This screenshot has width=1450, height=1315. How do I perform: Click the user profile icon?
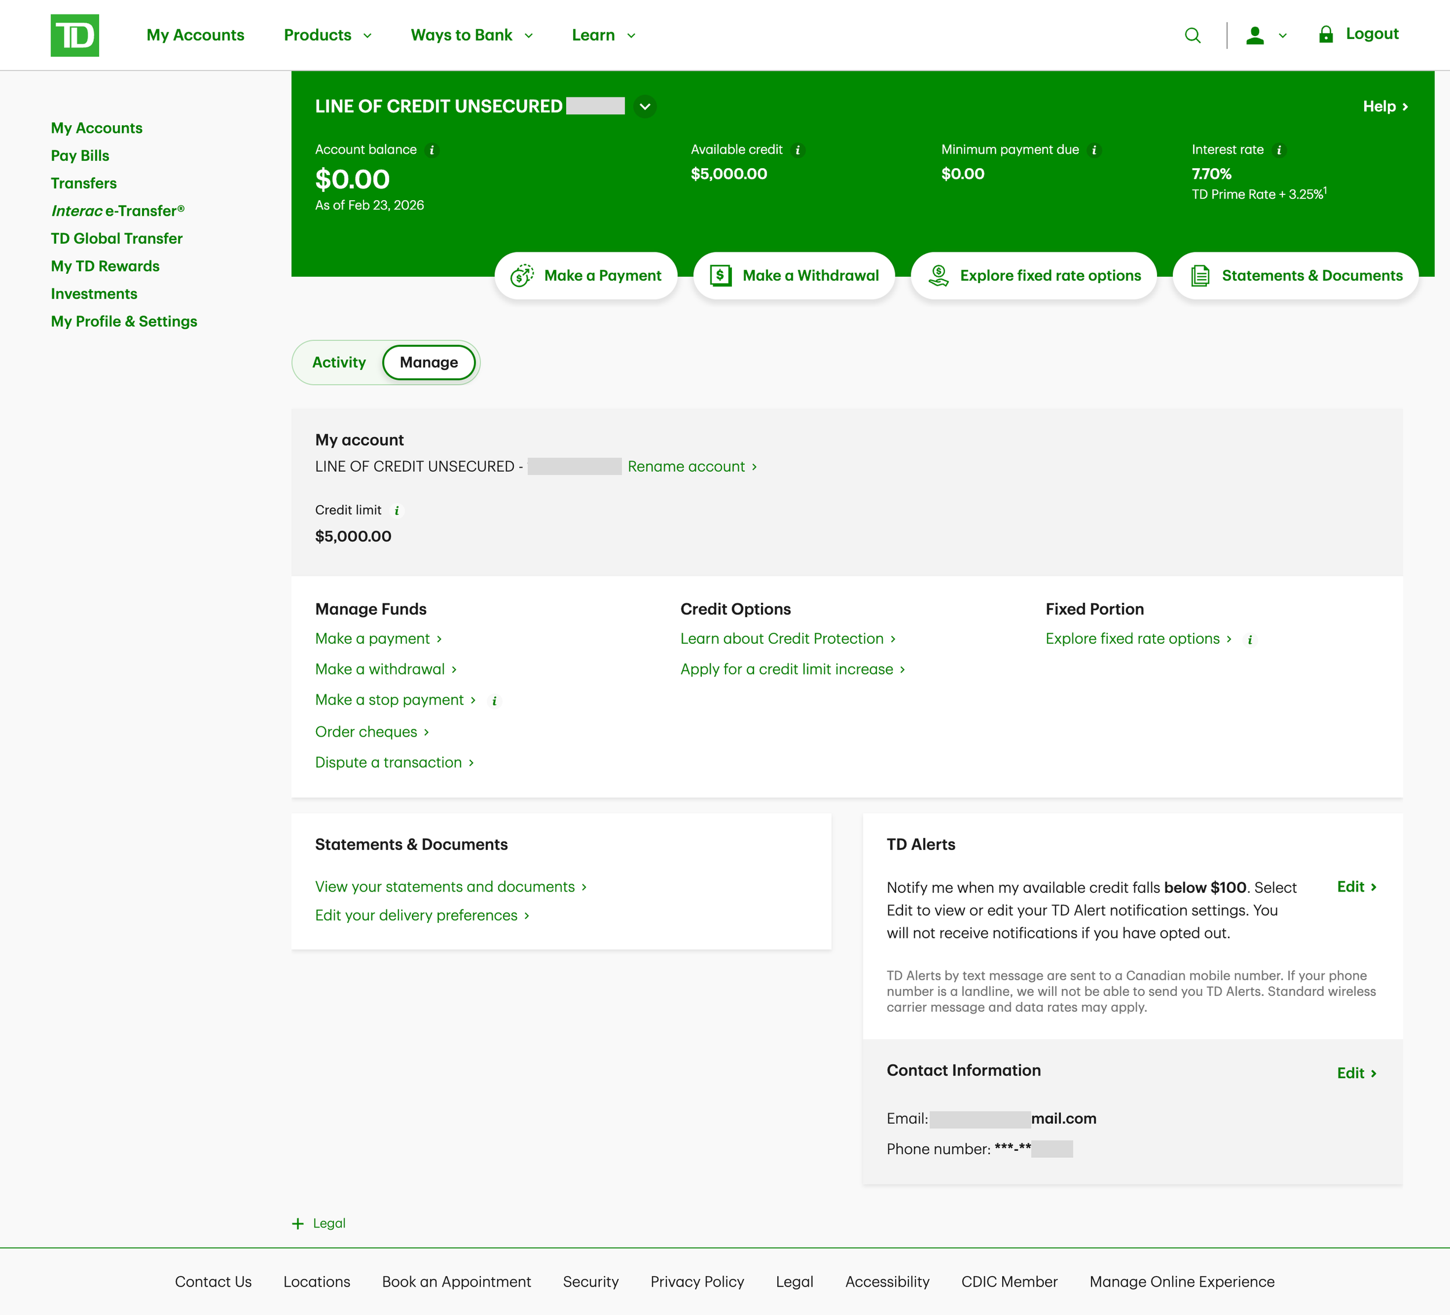(1255, 35)
